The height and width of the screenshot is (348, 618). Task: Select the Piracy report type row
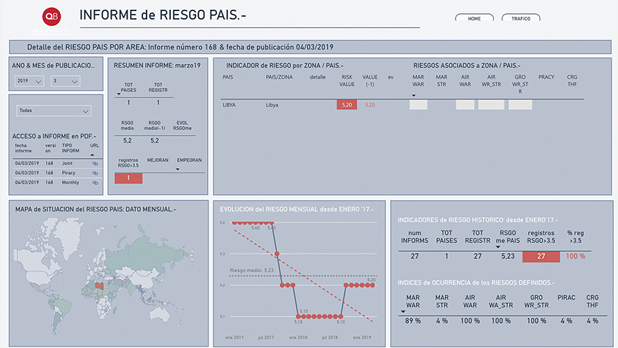(68, 173)
